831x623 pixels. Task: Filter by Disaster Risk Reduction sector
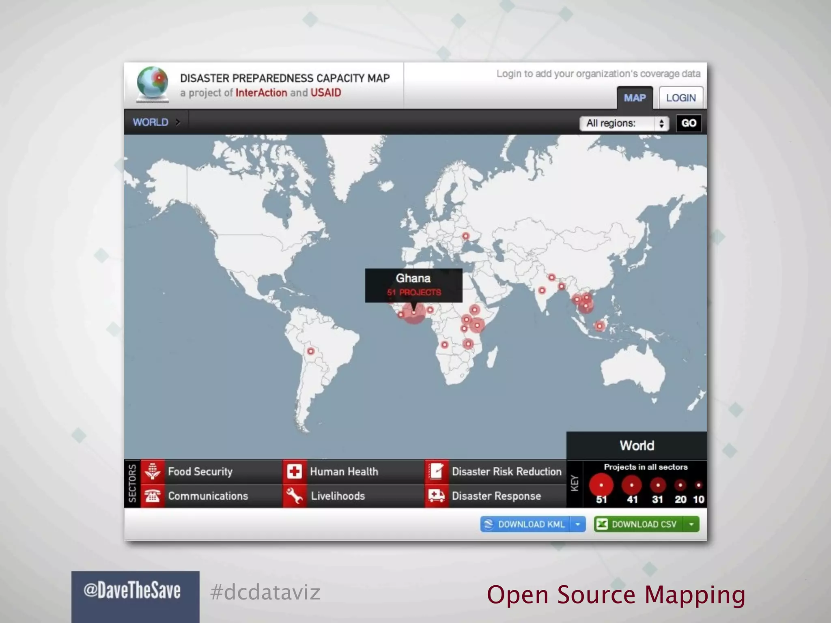pyautogui.click(x=495, y=471)
